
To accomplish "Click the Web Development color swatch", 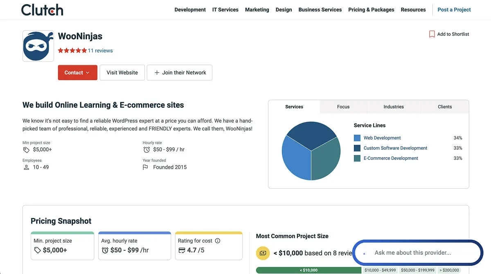I will point(357,138).
